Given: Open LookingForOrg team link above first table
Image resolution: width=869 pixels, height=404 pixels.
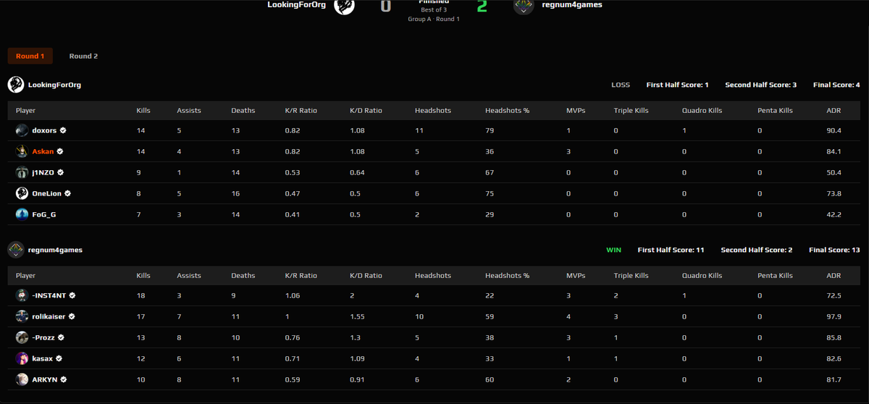Looking at the screenshot, I should coord(54,85).
